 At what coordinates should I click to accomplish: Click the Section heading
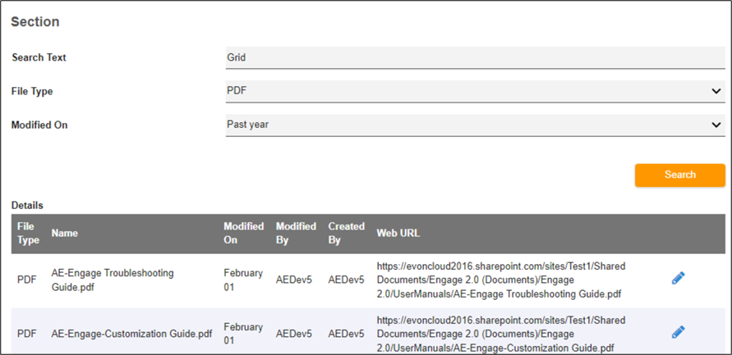coord(35,22)
